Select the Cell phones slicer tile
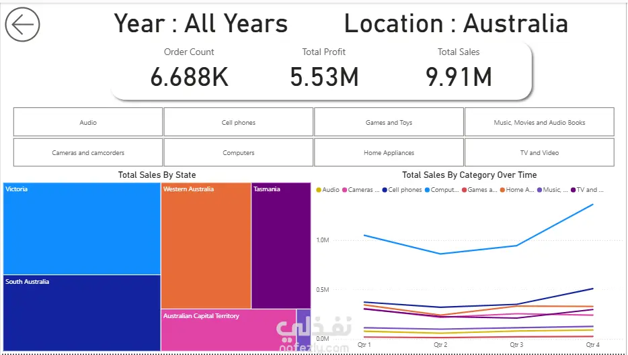The height and width of the screenshot is (355, 628). click(x=238, y=122)
